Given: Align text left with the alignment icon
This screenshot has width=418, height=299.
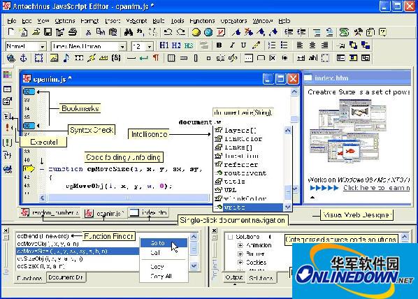Looking at the screenshot, I should click(x=300, y=45).
